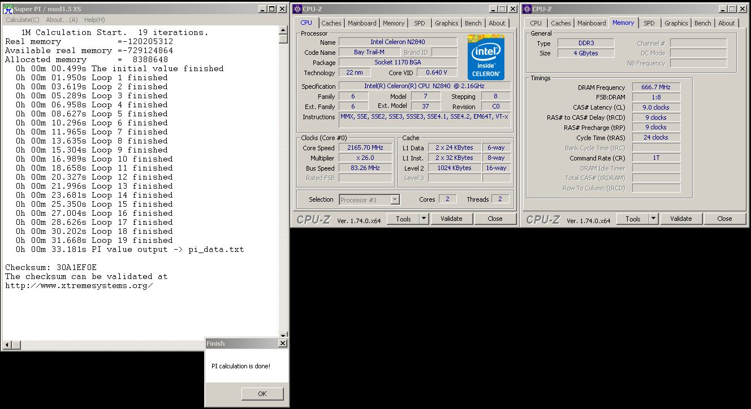The width and height of the screenshot is (751, 409).
Task: Click the memory Type field DDR3
Action: [x=586, y=43]
